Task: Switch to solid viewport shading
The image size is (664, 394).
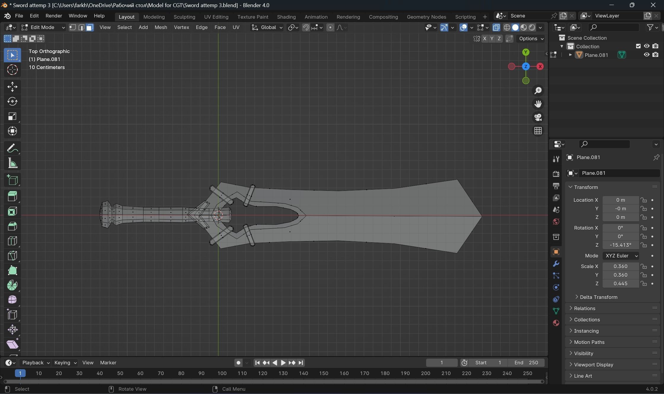Action: 515,28
